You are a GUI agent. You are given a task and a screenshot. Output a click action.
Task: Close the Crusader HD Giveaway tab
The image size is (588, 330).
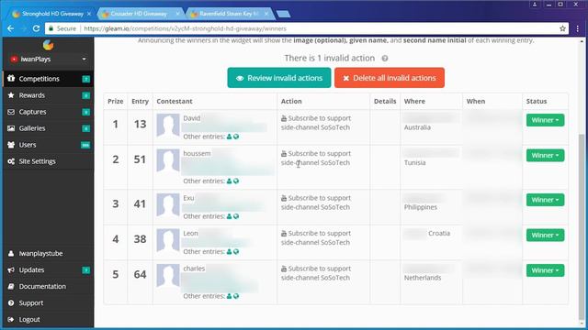(177, 14)
